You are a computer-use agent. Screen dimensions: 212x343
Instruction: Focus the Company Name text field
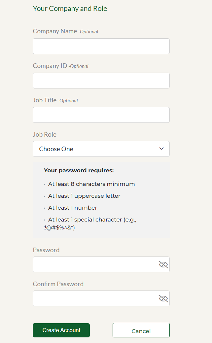(x=101, y=46)
